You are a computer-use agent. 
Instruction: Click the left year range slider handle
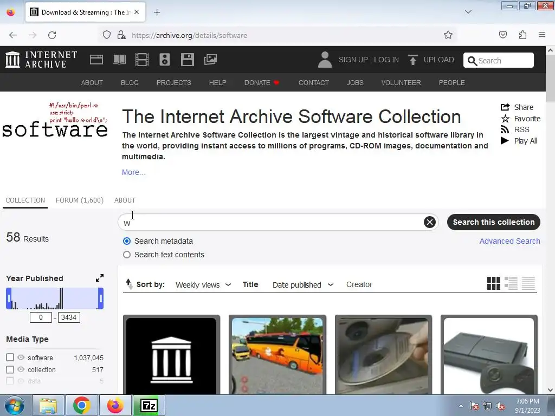point(9,298)
